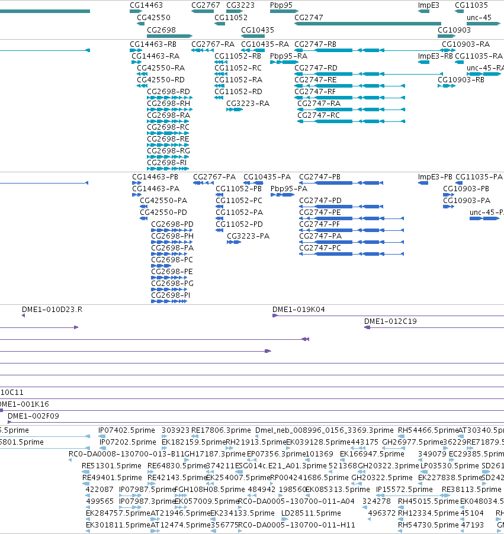Screen dimensions: 504x534
Task: Select transcript label CG10435-RA
Action: pos(265,44)
